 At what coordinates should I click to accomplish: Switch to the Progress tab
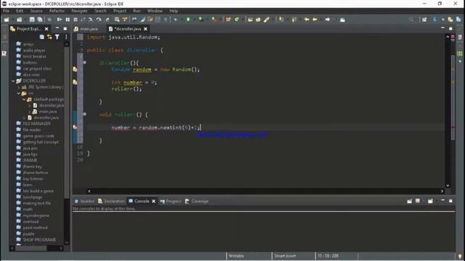click(x=171, y=202)
